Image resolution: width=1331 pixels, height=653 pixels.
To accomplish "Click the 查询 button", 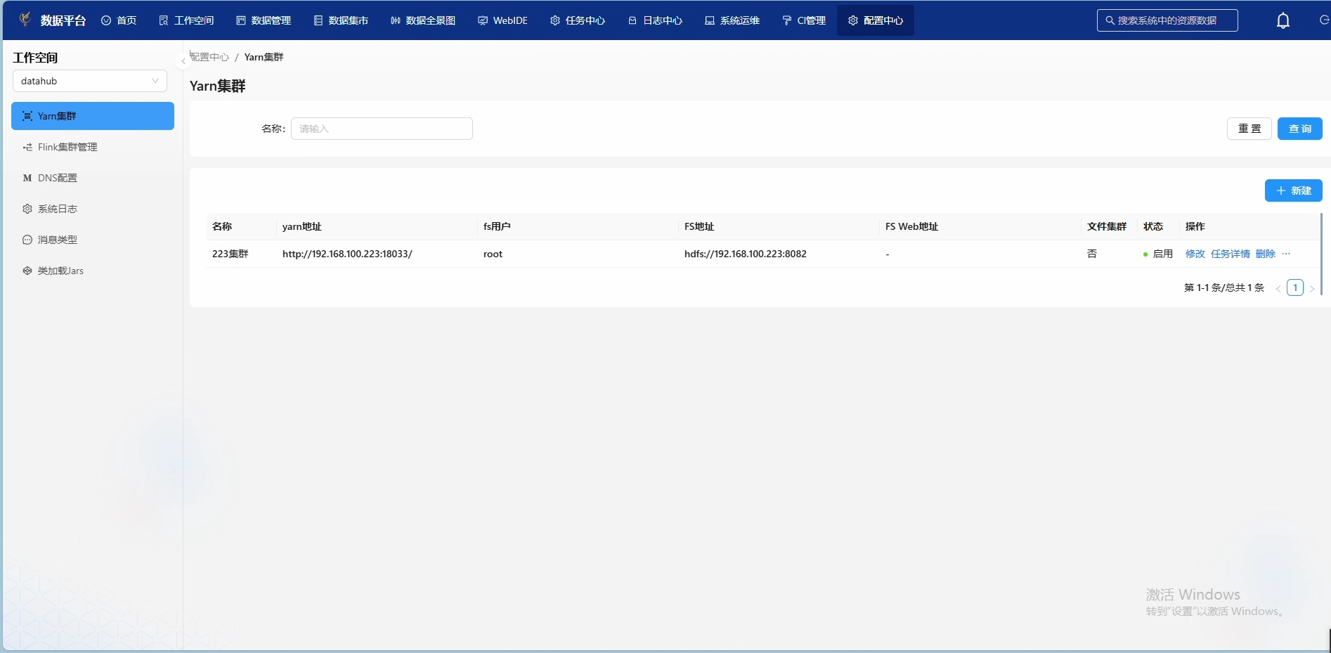I will tap(1300, 129).
